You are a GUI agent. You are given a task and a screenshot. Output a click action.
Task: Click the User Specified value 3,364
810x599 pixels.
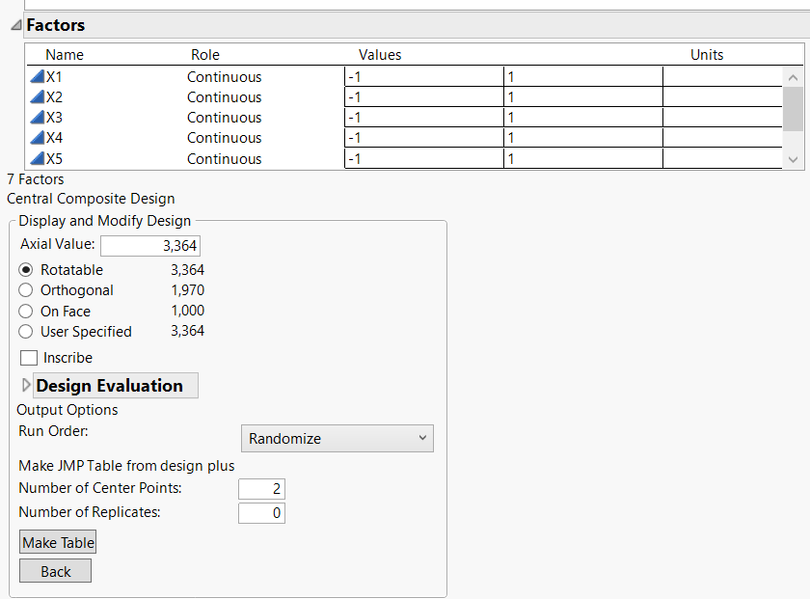click(187, 331)
